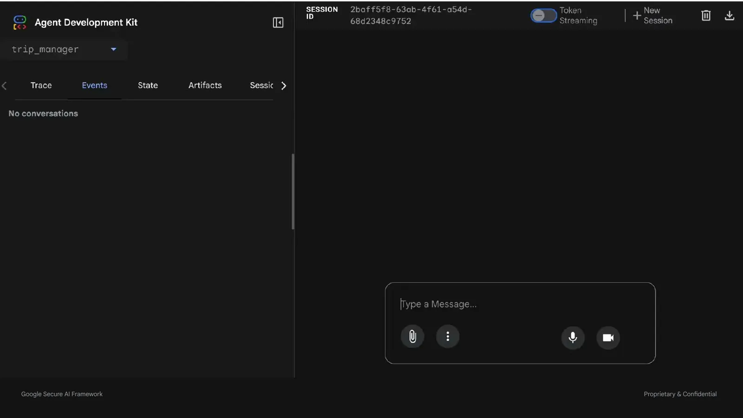This screenshot has width=743, height=418.
Task: Click the No conversations message
Action: (x=43, y=113)
